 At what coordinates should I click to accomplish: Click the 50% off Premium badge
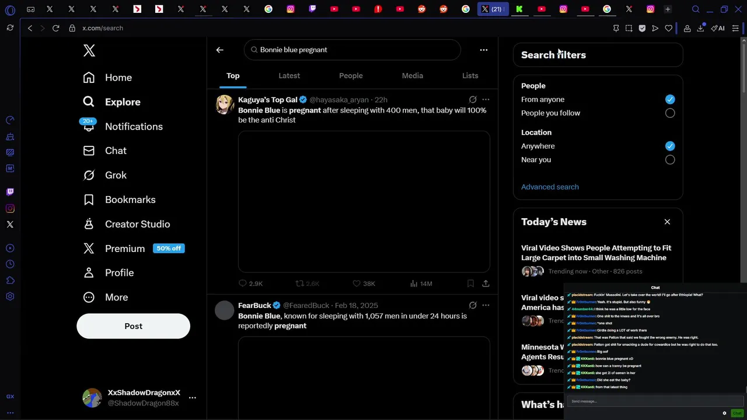click(169, 249)
